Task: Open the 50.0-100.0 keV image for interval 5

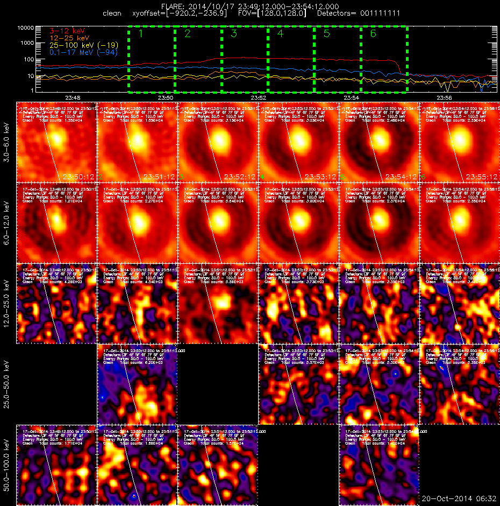Action: 379,465
